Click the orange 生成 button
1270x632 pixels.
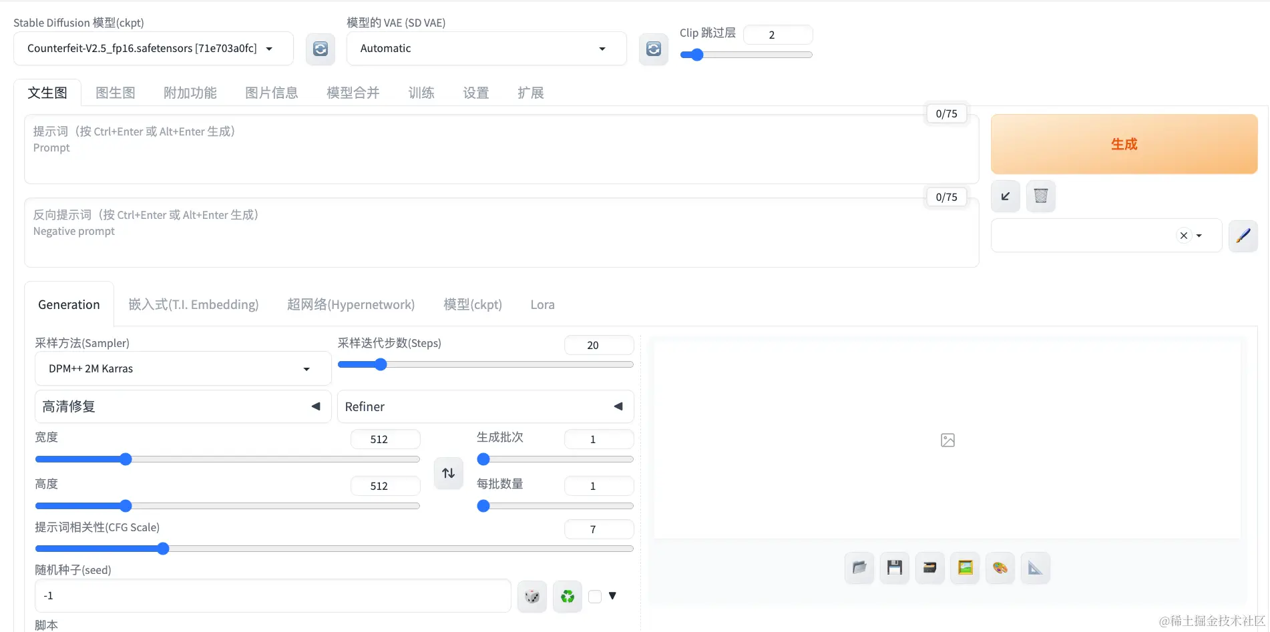1124,144
